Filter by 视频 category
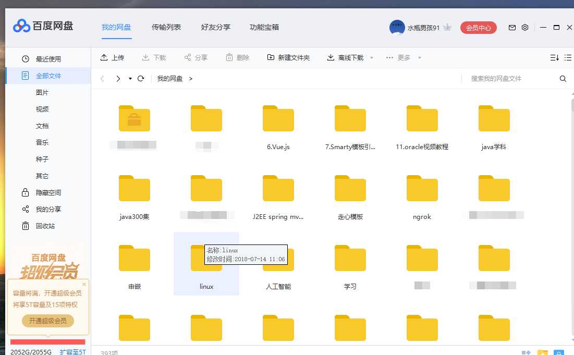 42,109
